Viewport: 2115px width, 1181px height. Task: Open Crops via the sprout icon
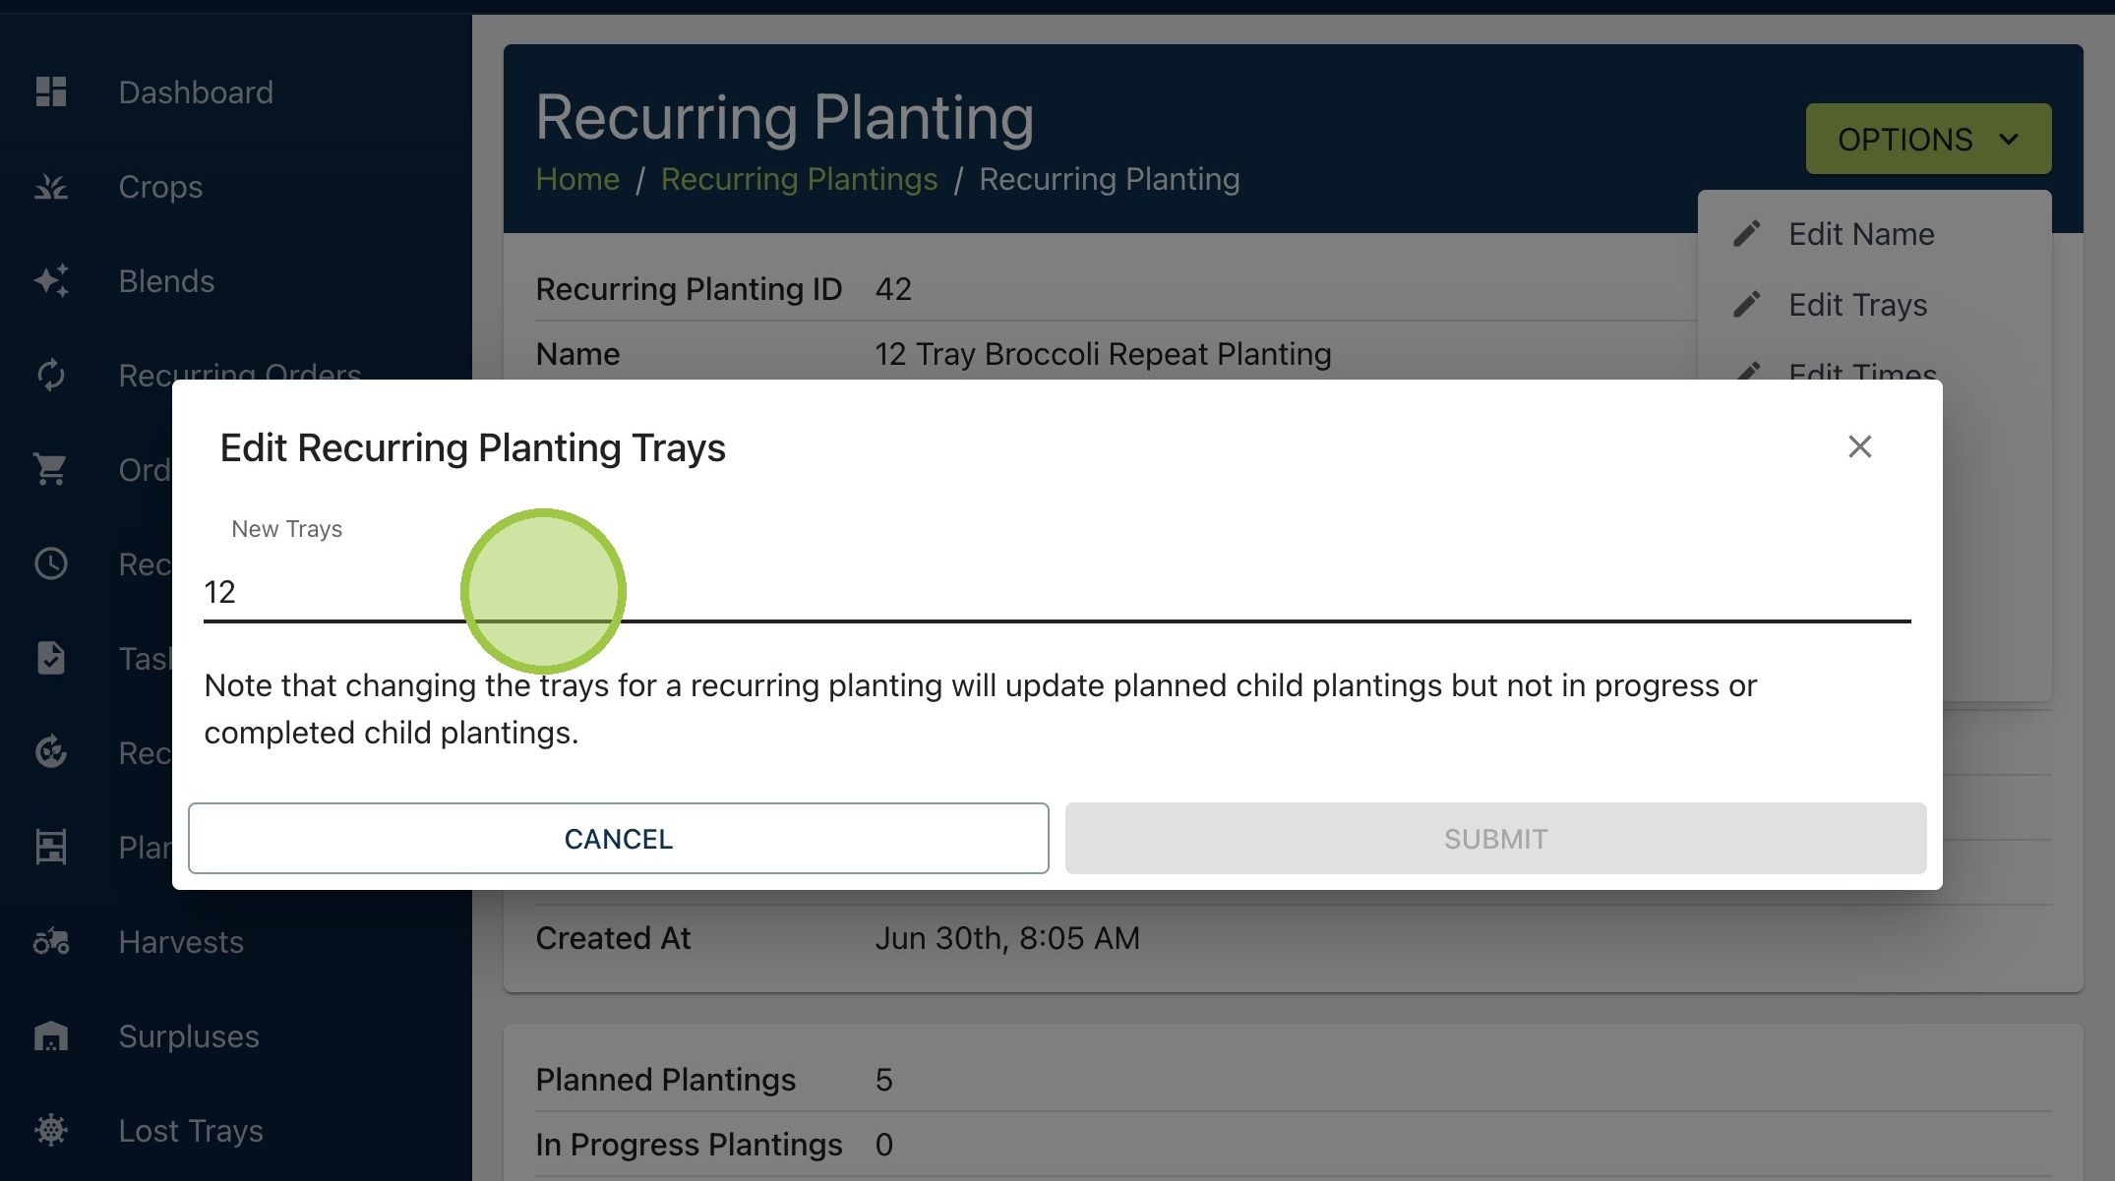(50, 186)
